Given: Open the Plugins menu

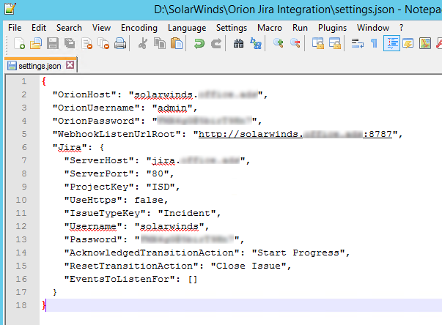Looking at the screenshot, I should 332,28.
